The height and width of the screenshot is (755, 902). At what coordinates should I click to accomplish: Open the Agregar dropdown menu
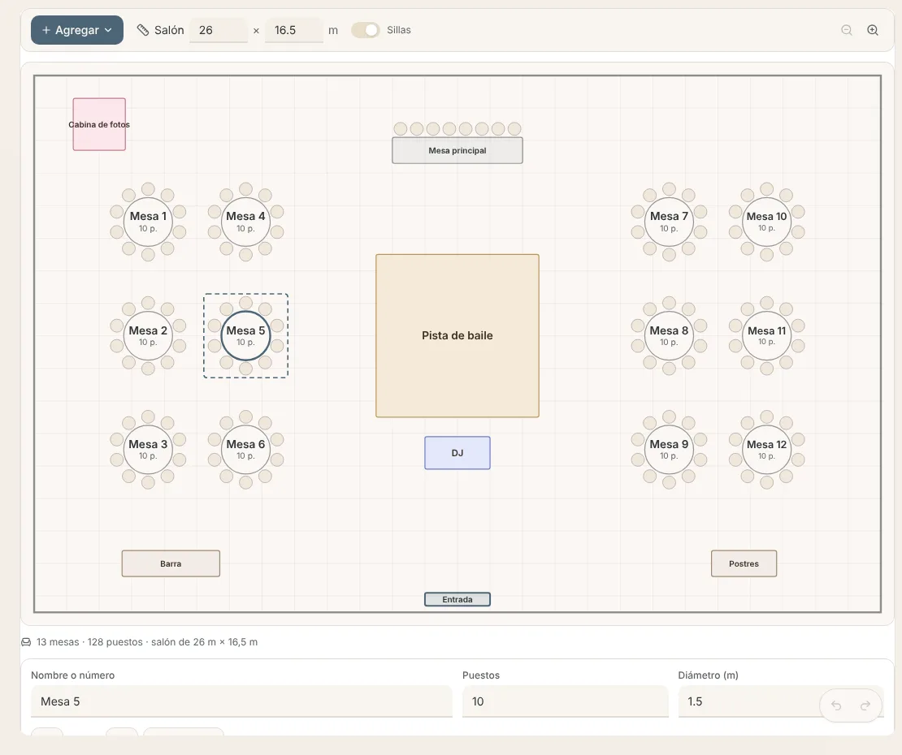click(x=77, y=30)
